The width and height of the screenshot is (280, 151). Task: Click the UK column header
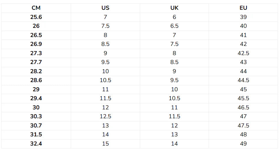pyautogui.click(x=174, y=8)
